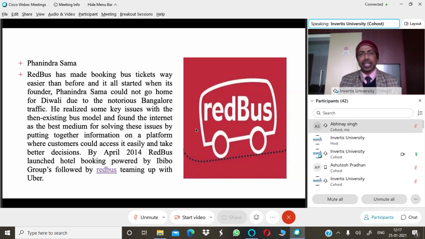Click the Cisco Webex logo in title bar

pyautogui.click(x=5, y=5)
